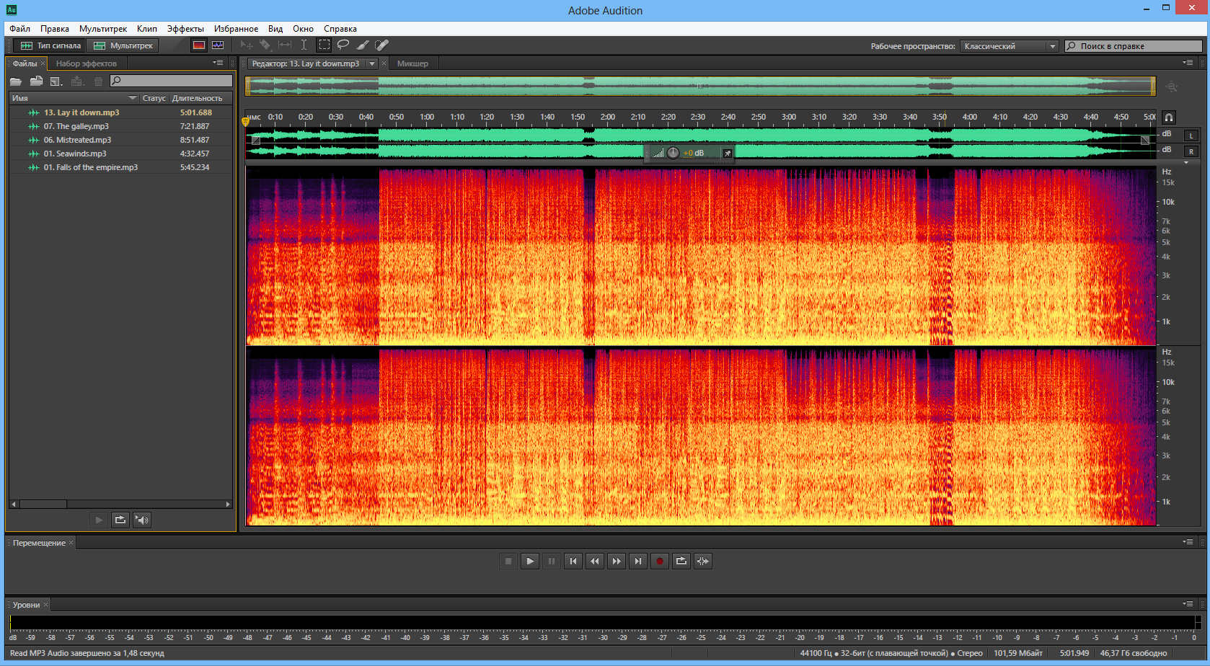Move playhead to next marker button

click(x=638, y=561)
